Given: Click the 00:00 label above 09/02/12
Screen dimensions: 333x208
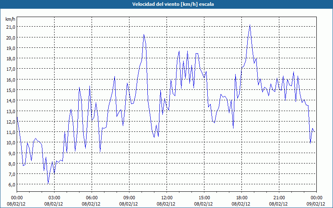Looking at the screenshot, I should (316, 198).
